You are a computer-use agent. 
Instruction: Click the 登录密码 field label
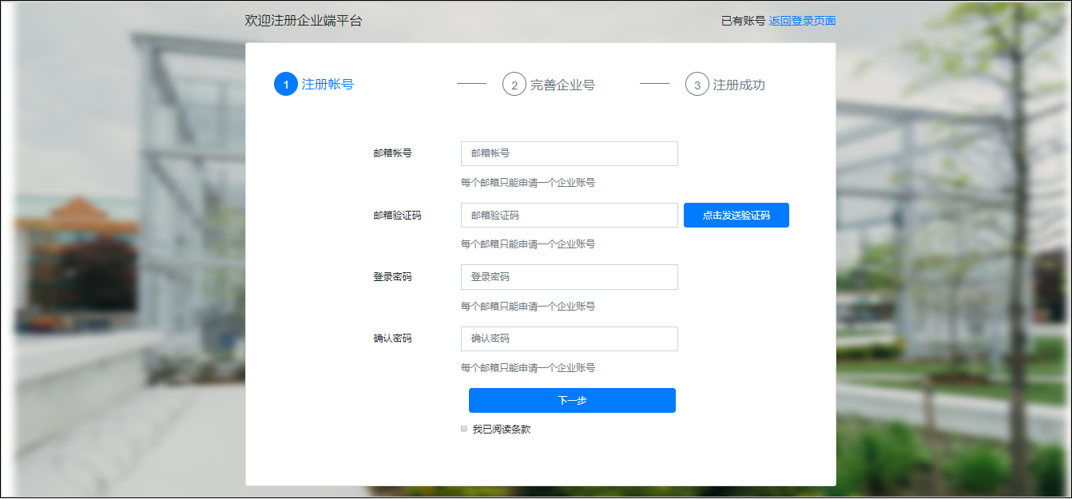[392, 277]
